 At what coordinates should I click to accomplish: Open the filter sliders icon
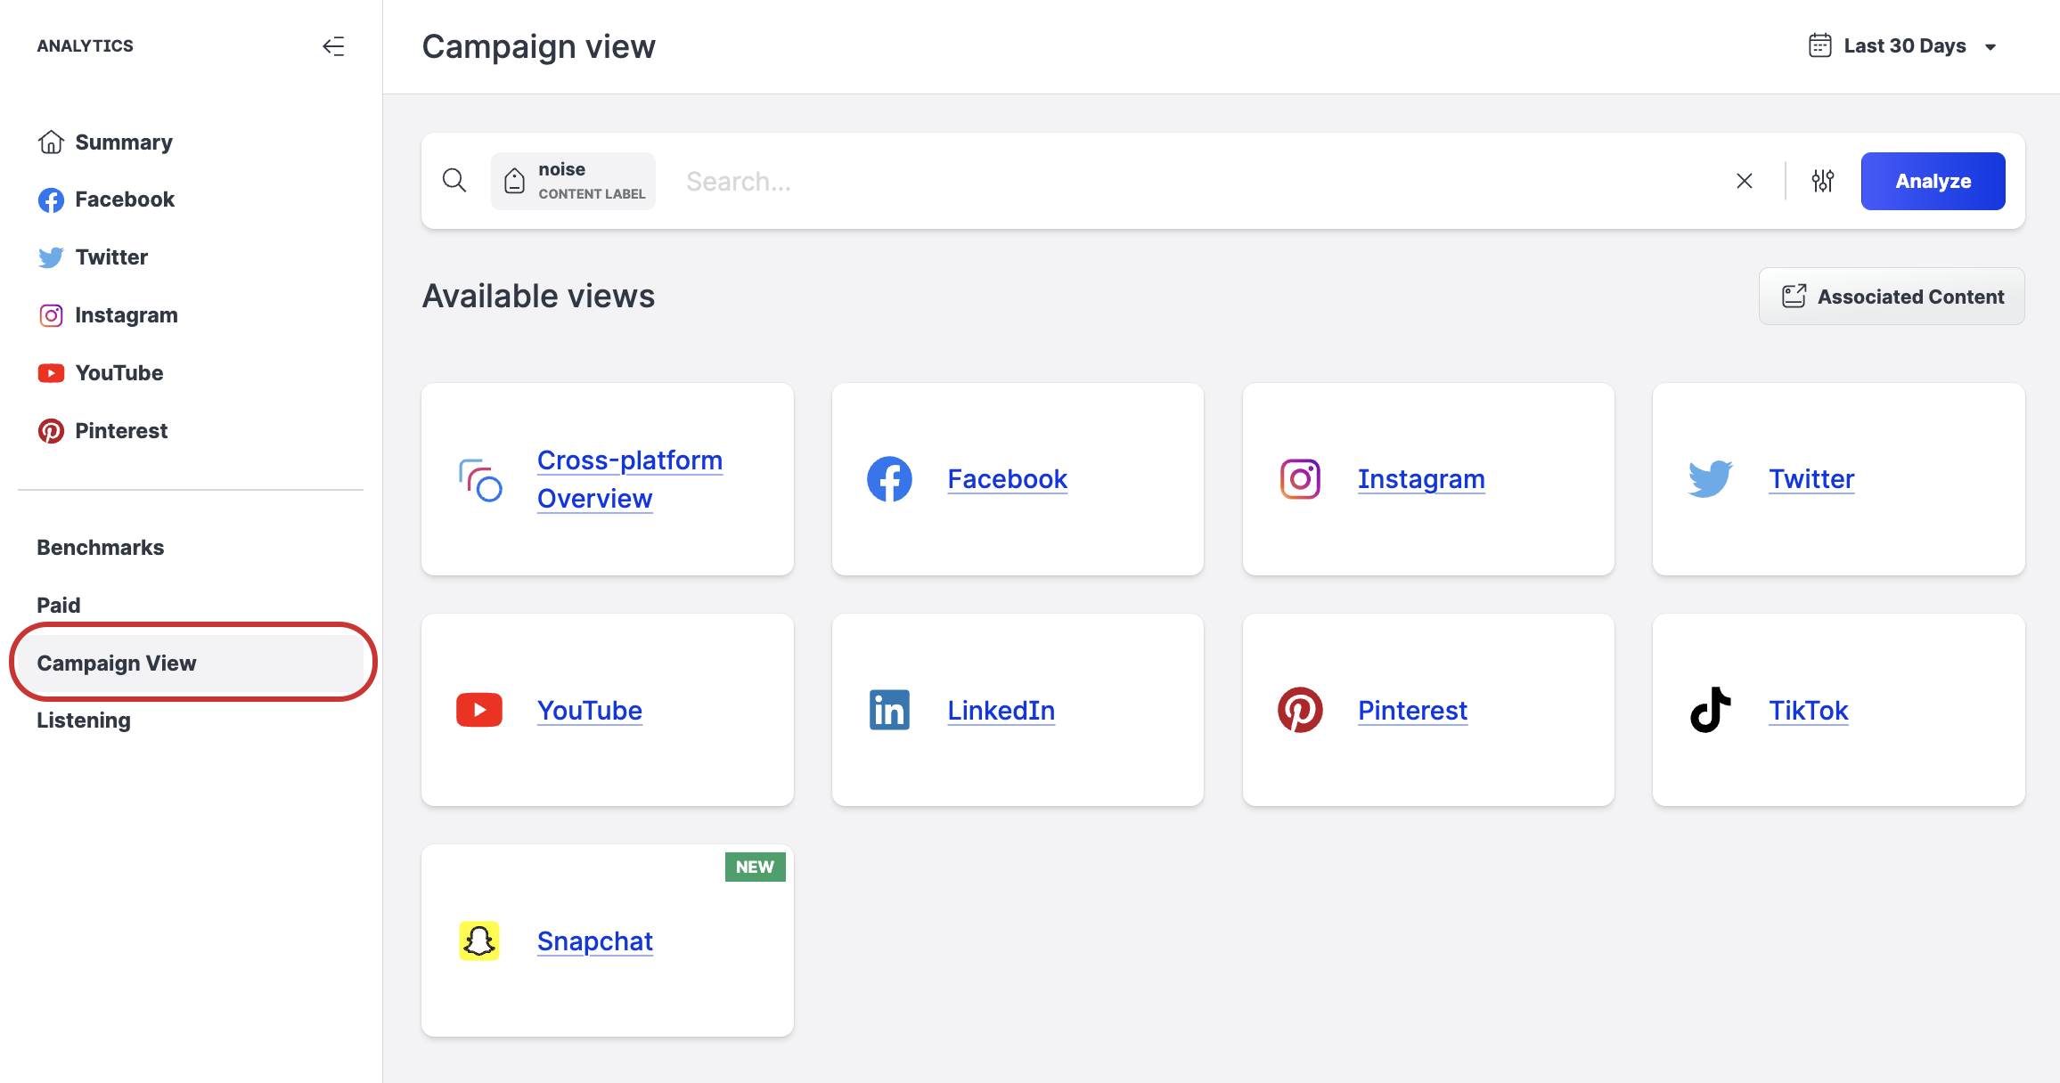point(1823,181)
